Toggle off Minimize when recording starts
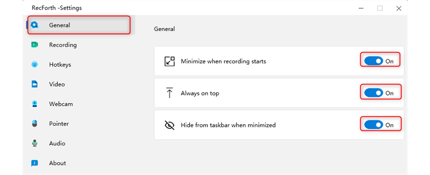Viewport: 430px width, 175px height. click(x=374, y=61)
